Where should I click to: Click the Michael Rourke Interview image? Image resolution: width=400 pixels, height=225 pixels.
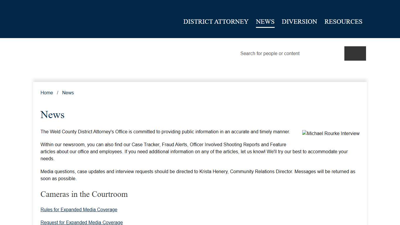pos(331,133)
